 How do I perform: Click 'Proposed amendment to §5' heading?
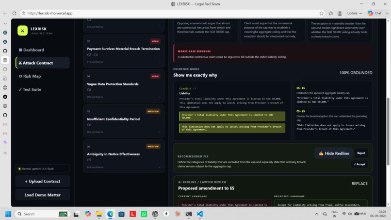click(206, 188)
